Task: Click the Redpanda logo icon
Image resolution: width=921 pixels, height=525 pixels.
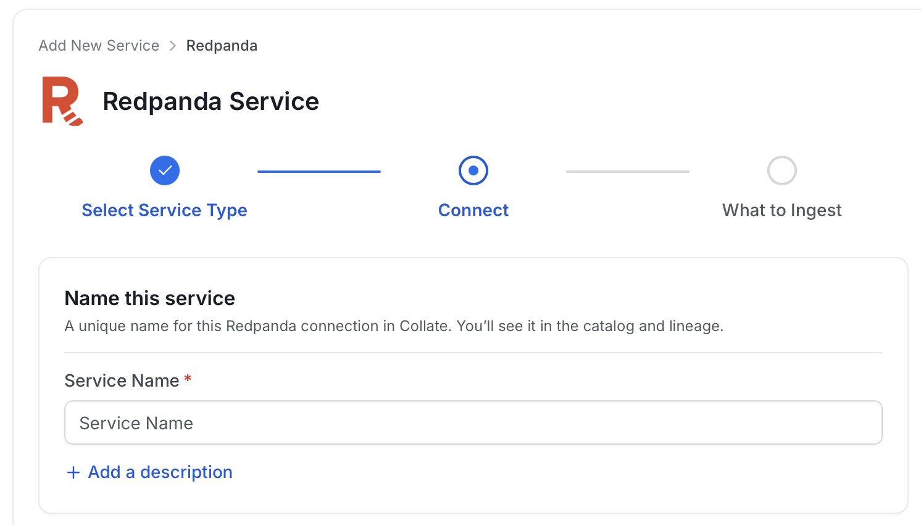Action: [x=62, y=101]
